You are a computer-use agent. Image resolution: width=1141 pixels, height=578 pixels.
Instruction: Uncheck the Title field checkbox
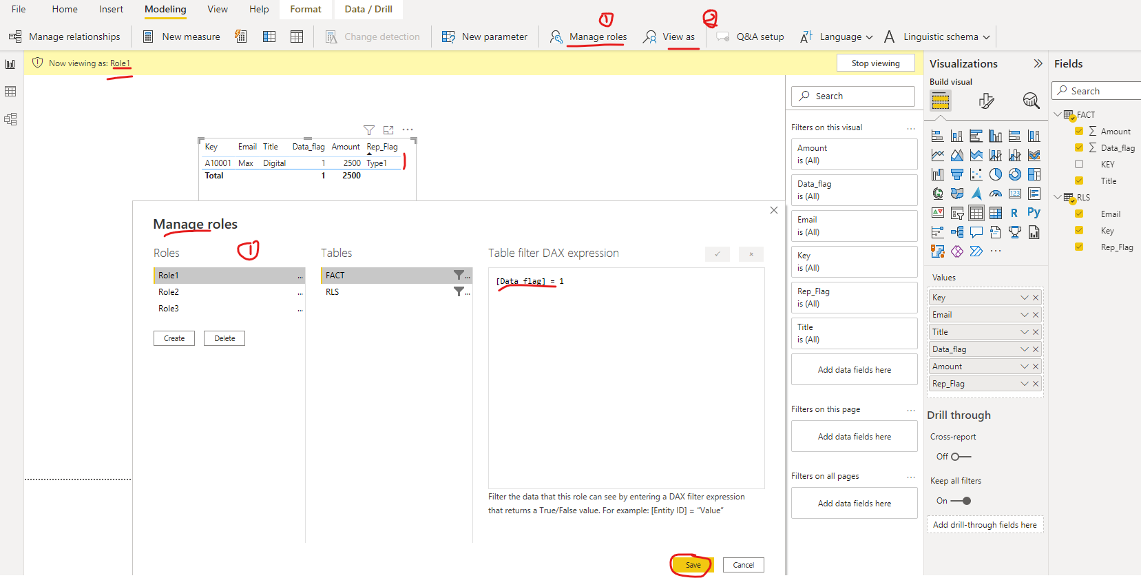coord(1079,180)
